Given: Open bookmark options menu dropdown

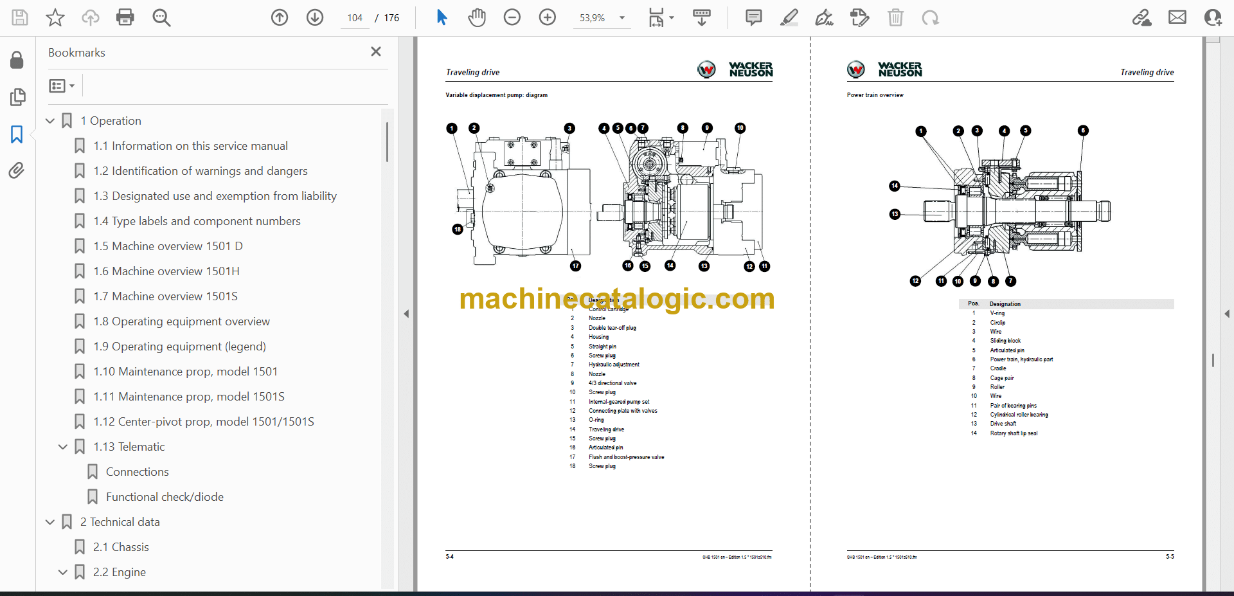Looking at the screenshot, I should click(62, 86).
